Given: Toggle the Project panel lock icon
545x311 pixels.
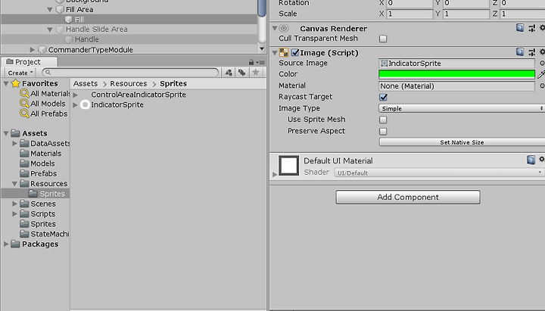Looking at the screenshot, I should click(x=251, y=63).
